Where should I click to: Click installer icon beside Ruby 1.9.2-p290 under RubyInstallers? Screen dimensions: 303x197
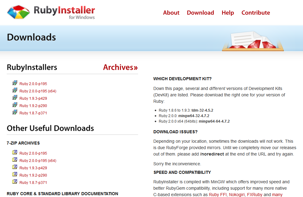15,105
